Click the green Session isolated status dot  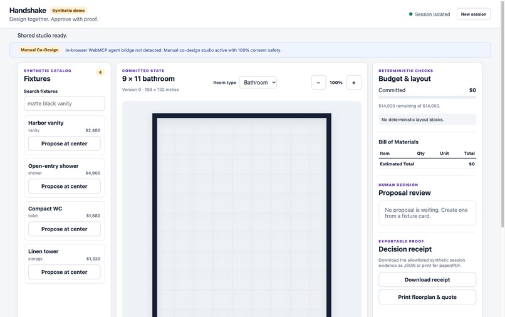[410, 14]
